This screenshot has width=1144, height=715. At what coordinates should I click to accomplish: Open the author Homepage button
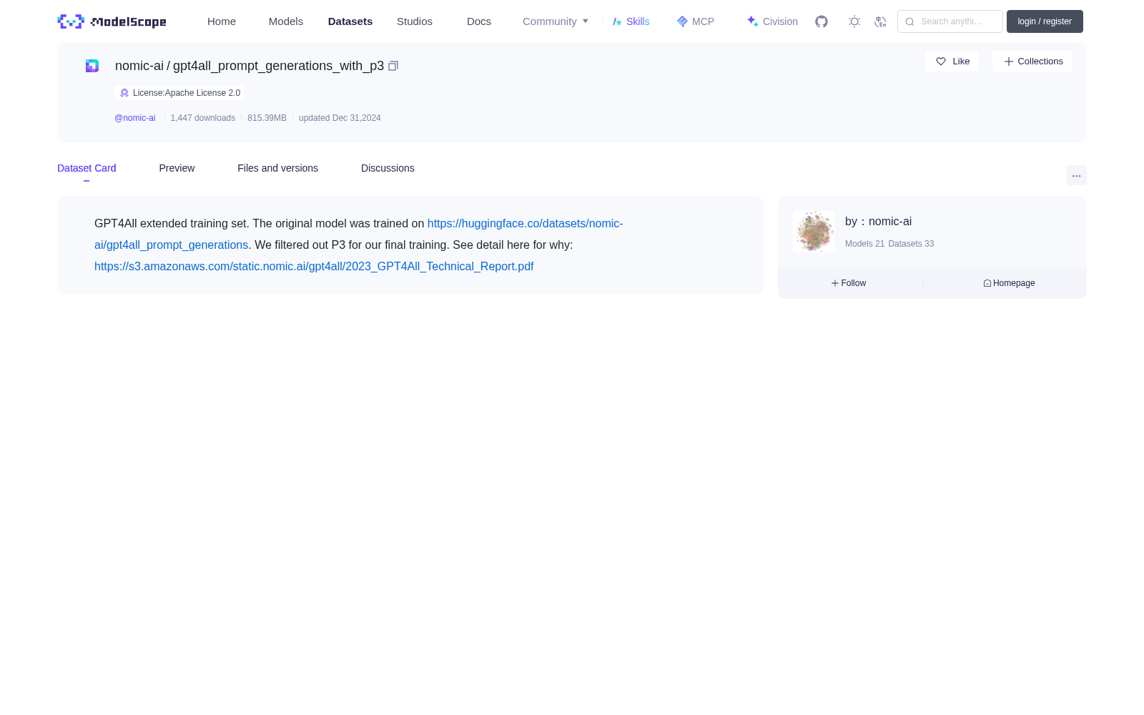pos(1009,283)
